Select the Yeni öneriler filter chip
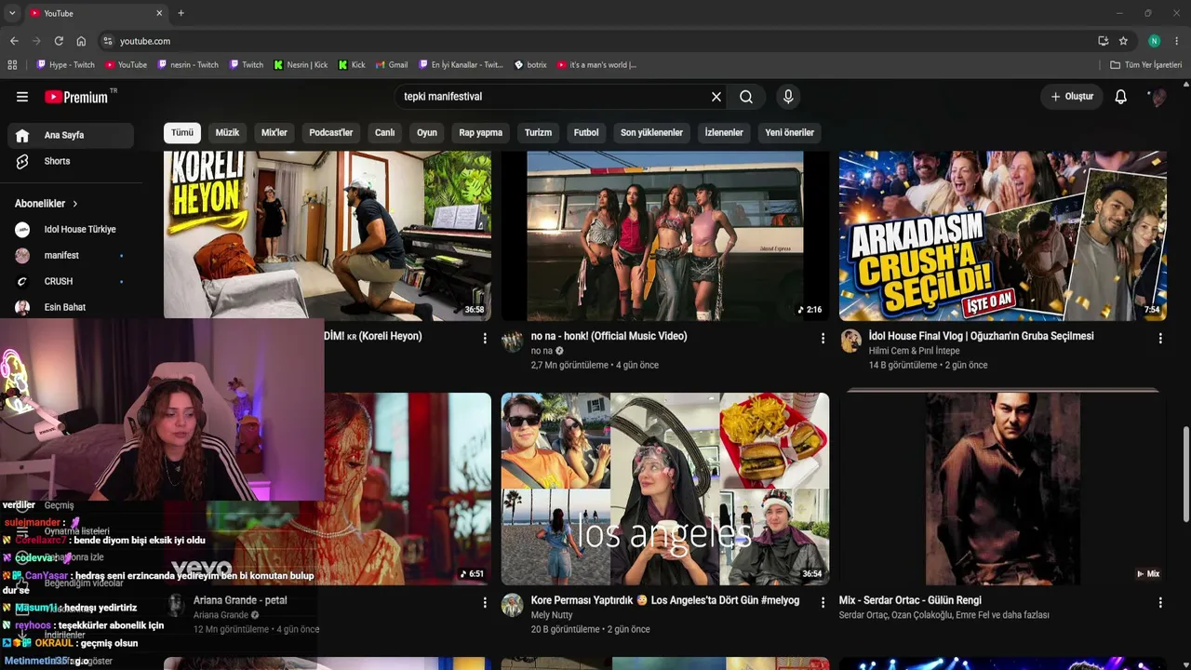This screenshot has height=670, width=1191. click(x=790, y=133)
